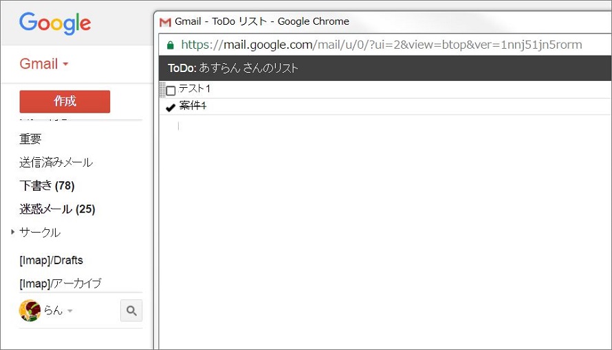The height and width of the screenshot is (350, 612).
Task: Open the サークル label
Action: click(40, 233)
